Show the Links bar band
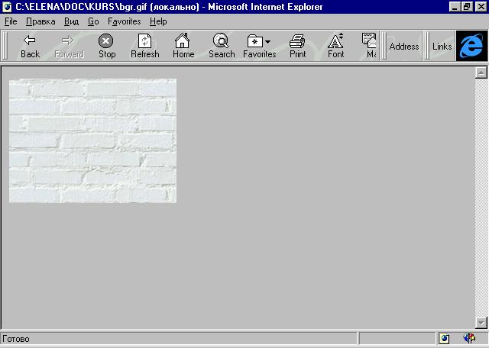The image size is (489, 348). click(x=442, y=47)
